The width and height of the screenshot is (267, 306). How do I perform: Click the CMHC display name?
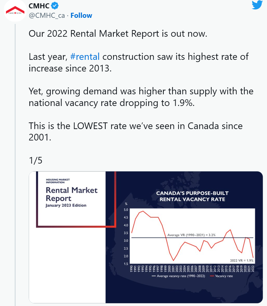[39, 6]
